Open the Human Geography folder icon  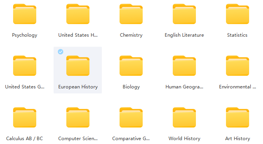click(184, 66)
